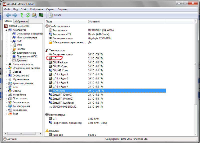The height and width of the screenshot is (143, 200).
Task: Click the Портативный ПК laptop icon
Action: pos(14,57)
